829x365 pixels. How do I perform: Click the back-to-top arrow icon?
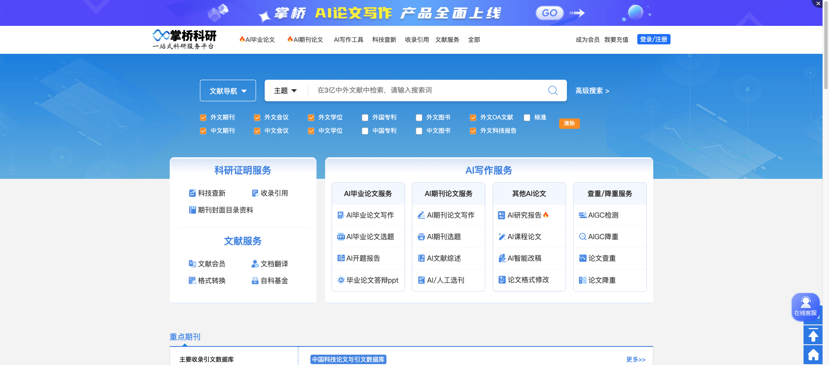tap(813, 335)
